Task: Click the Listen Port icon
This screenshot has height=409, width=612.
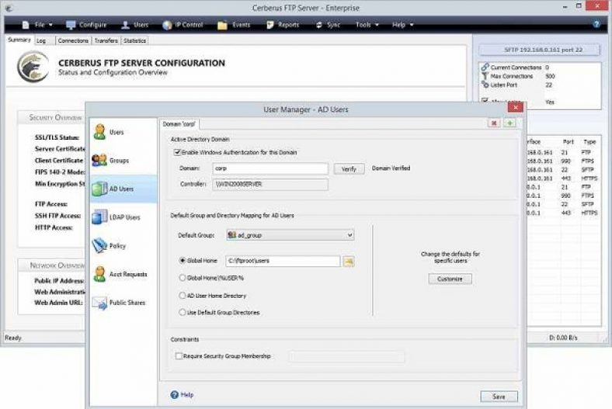Action: pos(485,85)
